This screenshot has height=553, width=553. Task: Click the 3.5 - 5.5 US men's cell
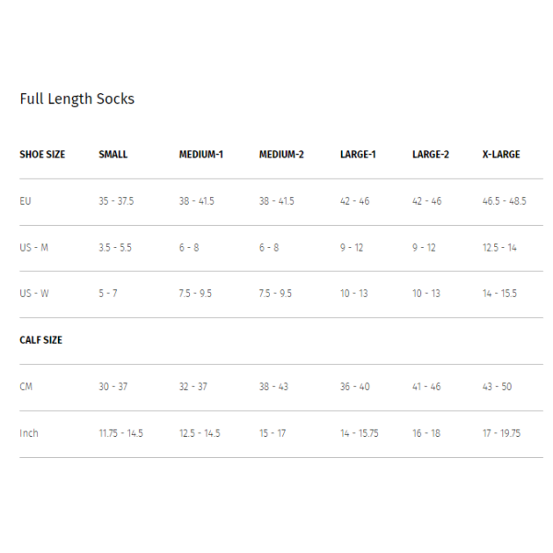pos(115,248)
